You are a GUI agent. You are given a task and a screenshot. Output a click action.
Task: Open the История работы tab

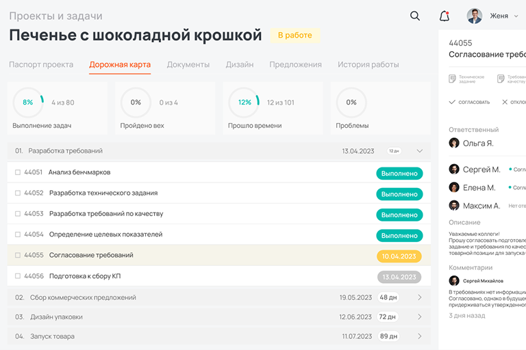click(x=368, y=65)
